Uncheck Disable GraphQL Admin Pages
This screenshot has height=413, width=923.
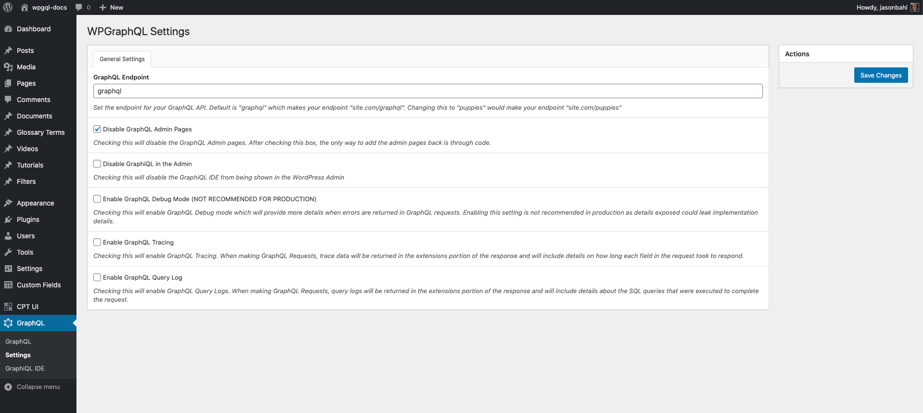point(97,129)
